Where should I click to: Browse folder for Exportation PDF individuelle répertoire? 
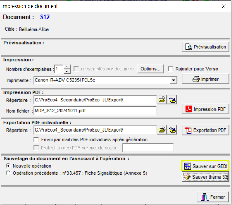click(162, 130)
